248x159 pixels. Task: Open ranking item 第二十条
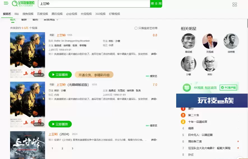point(193,115)
